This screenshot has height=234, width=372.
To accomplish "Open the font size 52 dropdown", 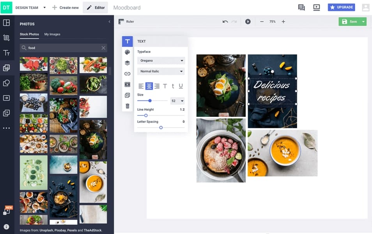I will point(177,101).
